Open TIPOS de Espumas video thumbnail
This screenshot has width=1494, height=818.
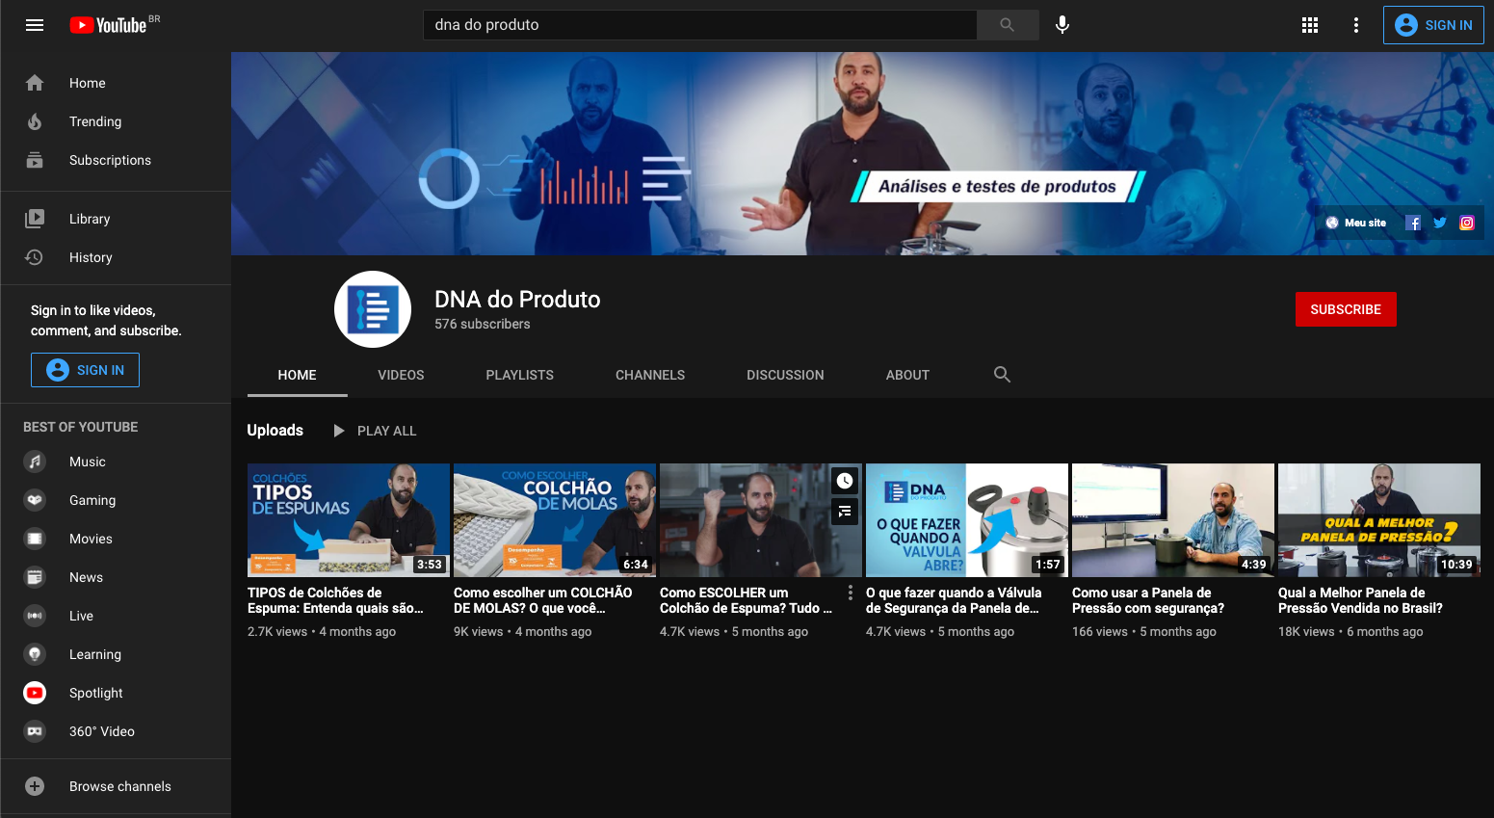coord(349,520)
